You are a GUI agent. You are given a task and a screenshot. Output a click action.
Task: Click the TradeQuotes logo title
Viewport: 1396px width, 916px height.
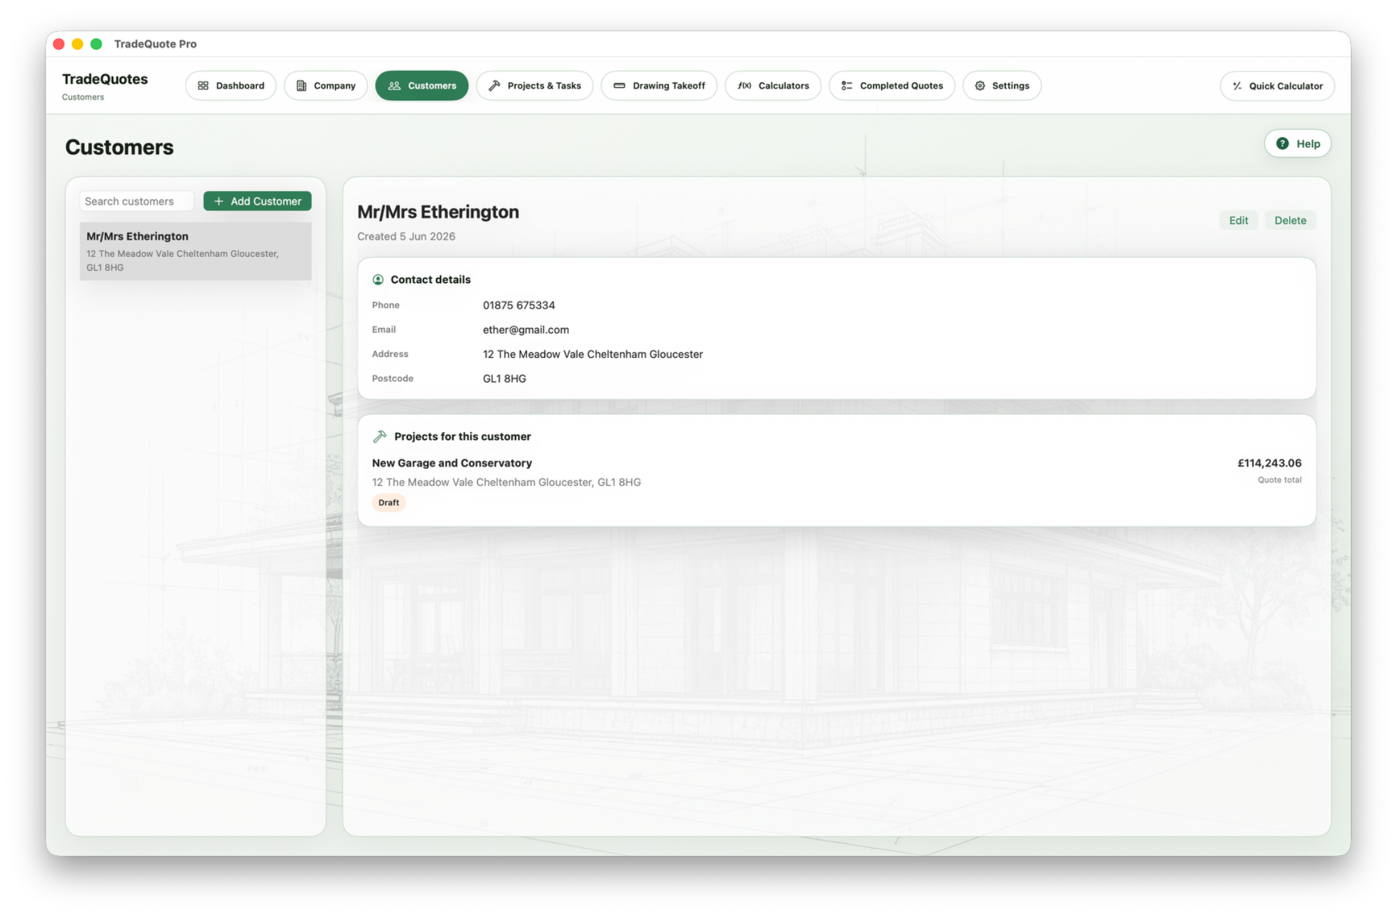click(105, 80)
